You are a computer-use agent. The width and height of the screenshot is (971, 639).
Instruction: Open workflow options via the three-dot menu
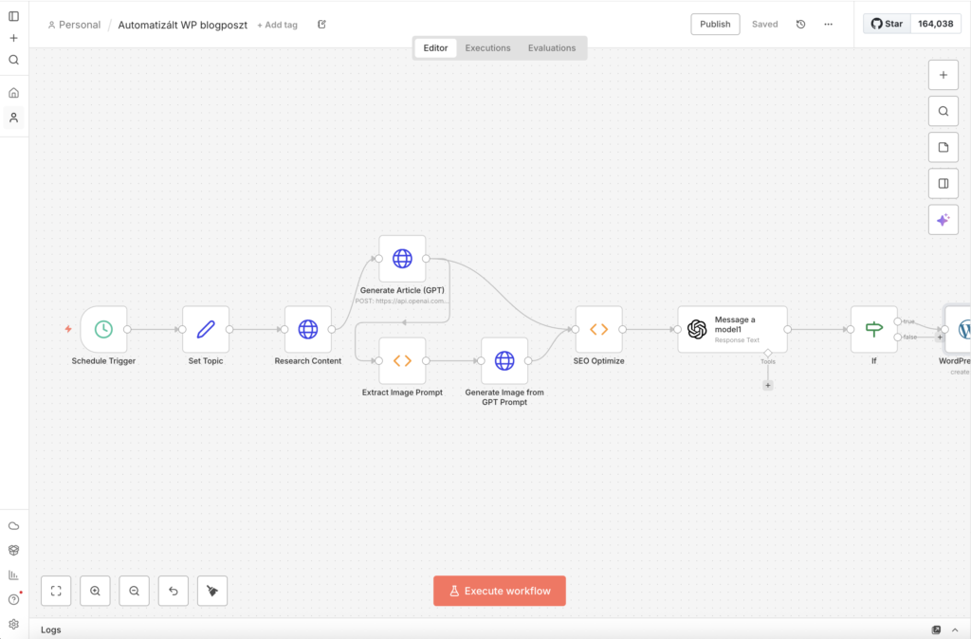pyautogui.click(x=827, y=24)
